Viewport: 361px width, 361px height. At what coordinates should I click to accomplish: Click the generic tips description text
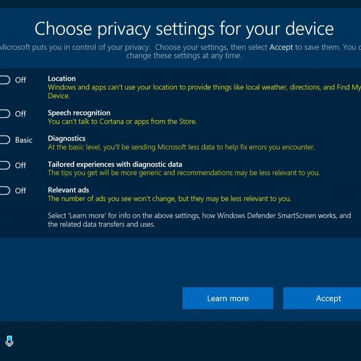(184, 173)
